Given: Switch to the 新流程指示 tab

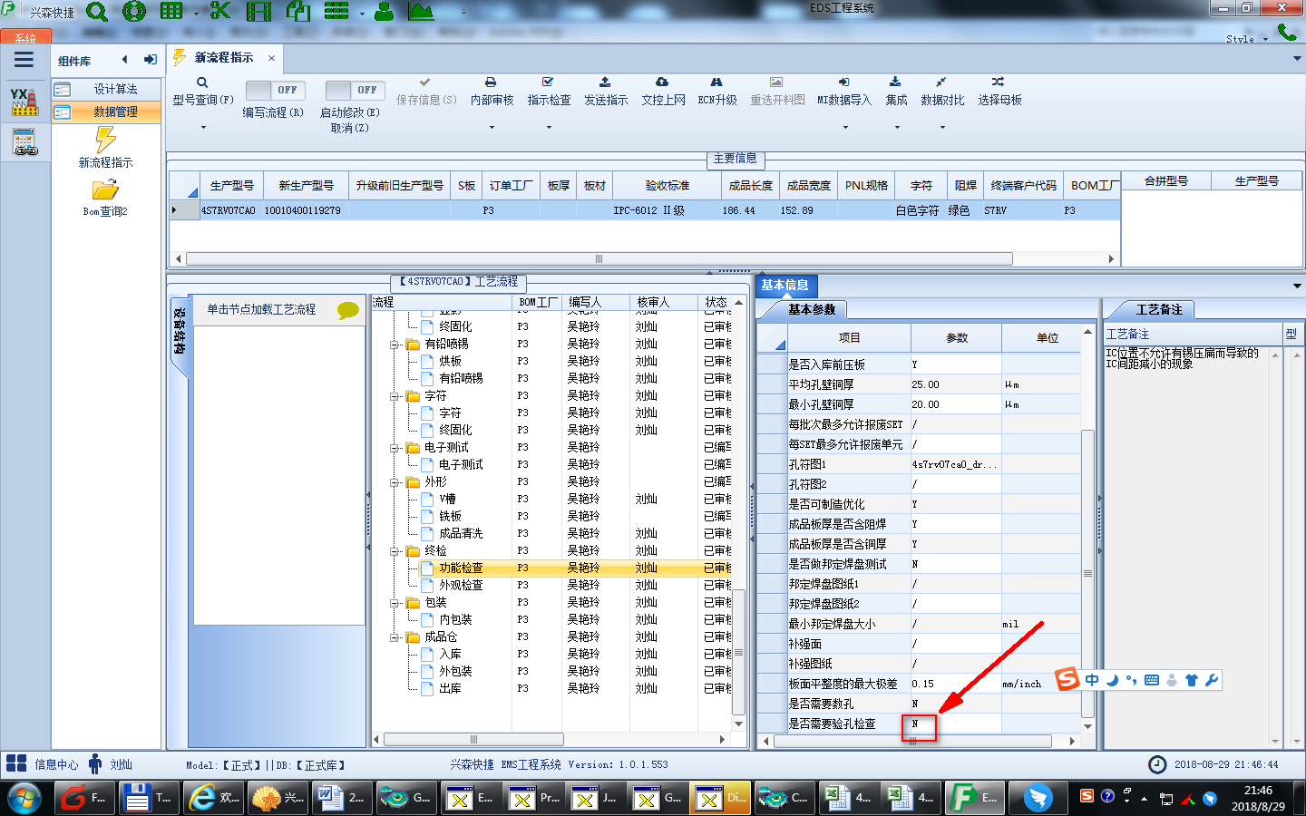Looking at the screenshot, I should click(x=224, y=58).
